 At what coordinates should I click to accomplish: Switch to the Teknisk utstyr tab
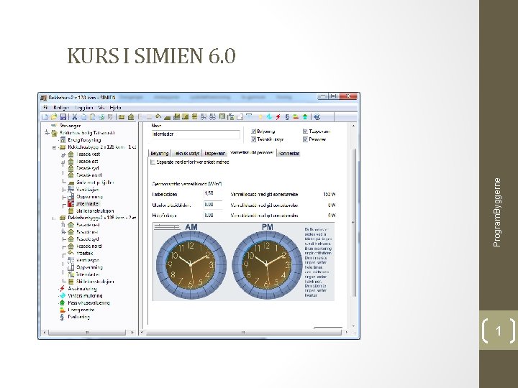(x=186, y=154)
